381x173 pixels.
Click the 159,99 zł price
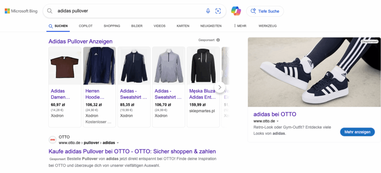point(197,105)
